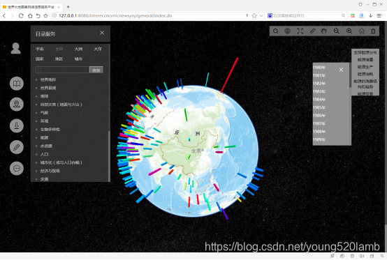Select 能源生产 in energy menu
The height and width of the screenshot is (260, 387).
click(365, 67)
